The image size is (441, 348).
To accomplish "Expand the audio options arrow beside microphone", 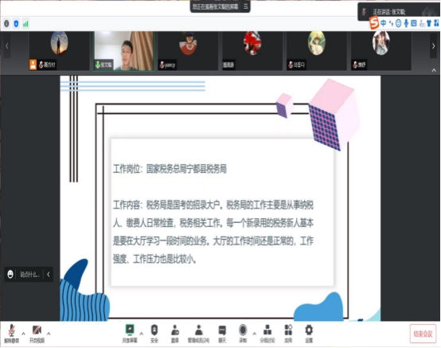I will (x=24, y=334).
